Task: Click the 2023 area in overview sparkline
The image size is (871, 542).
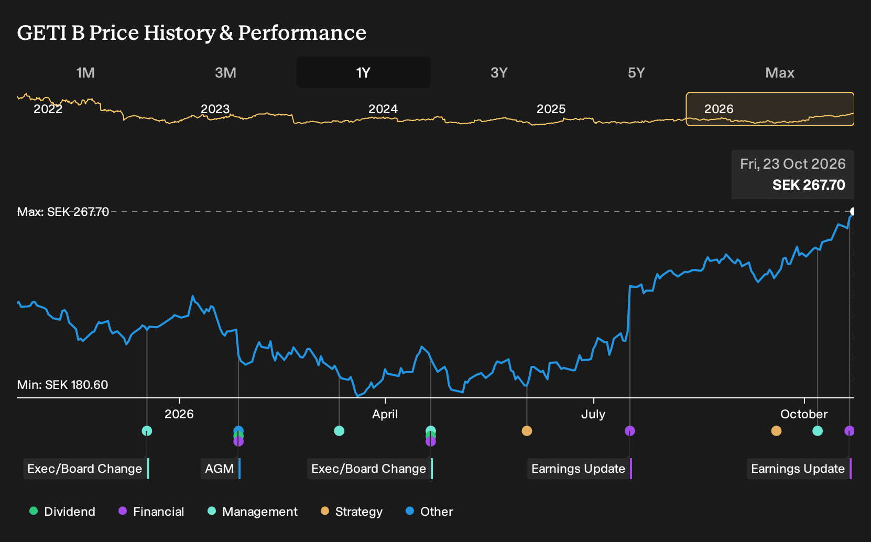Action: pyautogui.click(x=215, y=109)
